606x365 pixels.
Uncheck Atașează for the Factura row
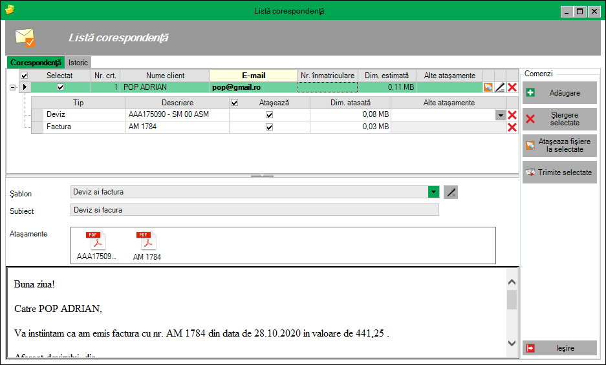(270, 127)
